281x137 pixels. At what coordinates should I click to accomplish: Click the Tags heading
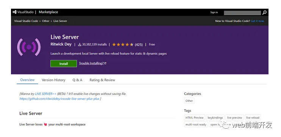pyautogui.click(x=187, y=111)
